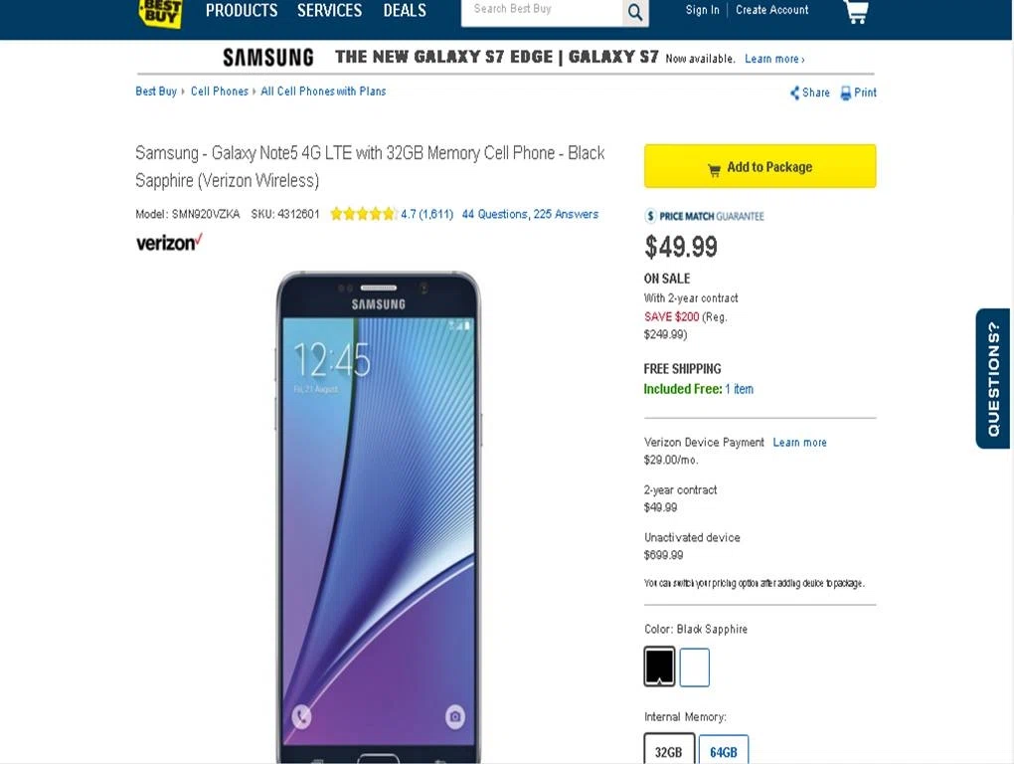Open the PRODUCTS menu
Viewport: 1014px width, 764px height.
coord(242,10)
